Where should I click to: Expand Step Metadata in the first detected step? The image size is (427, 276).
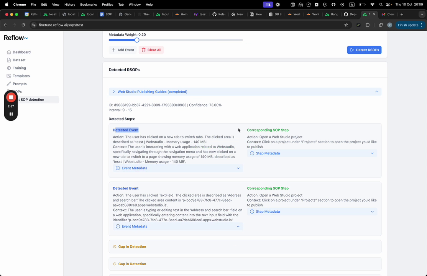coord(312,153)
